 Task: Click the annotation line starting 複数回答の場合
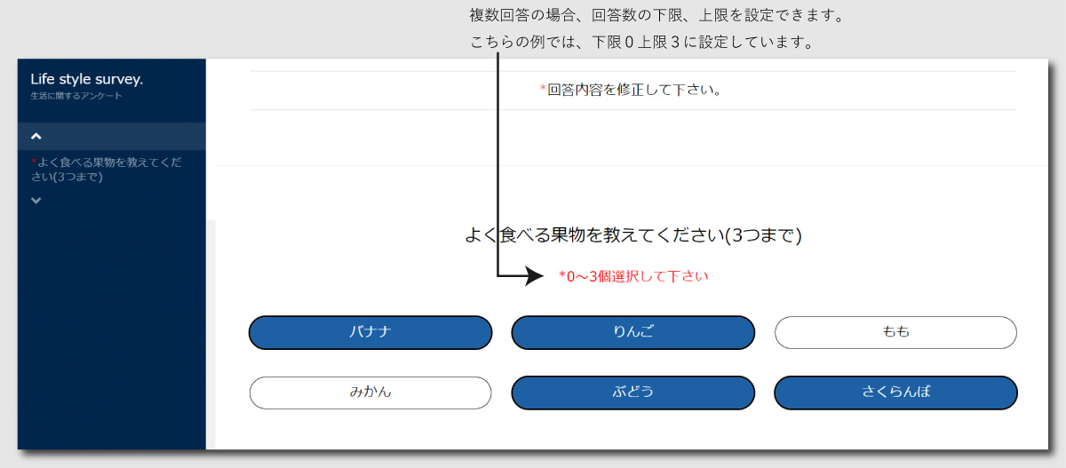(656, 16)
